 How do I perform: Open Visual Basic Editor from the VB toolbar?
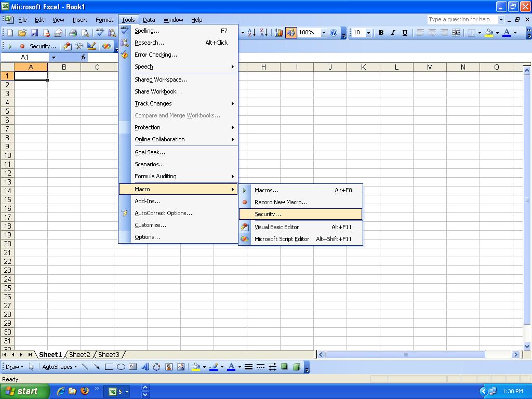point(67,46)
